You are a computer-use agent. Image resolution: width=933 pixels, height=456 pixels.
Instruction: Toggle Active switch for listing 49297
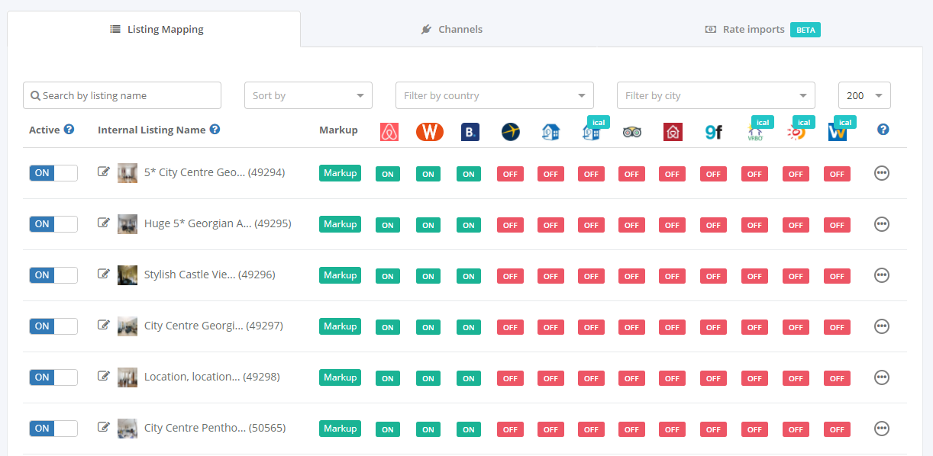[53, 326]
